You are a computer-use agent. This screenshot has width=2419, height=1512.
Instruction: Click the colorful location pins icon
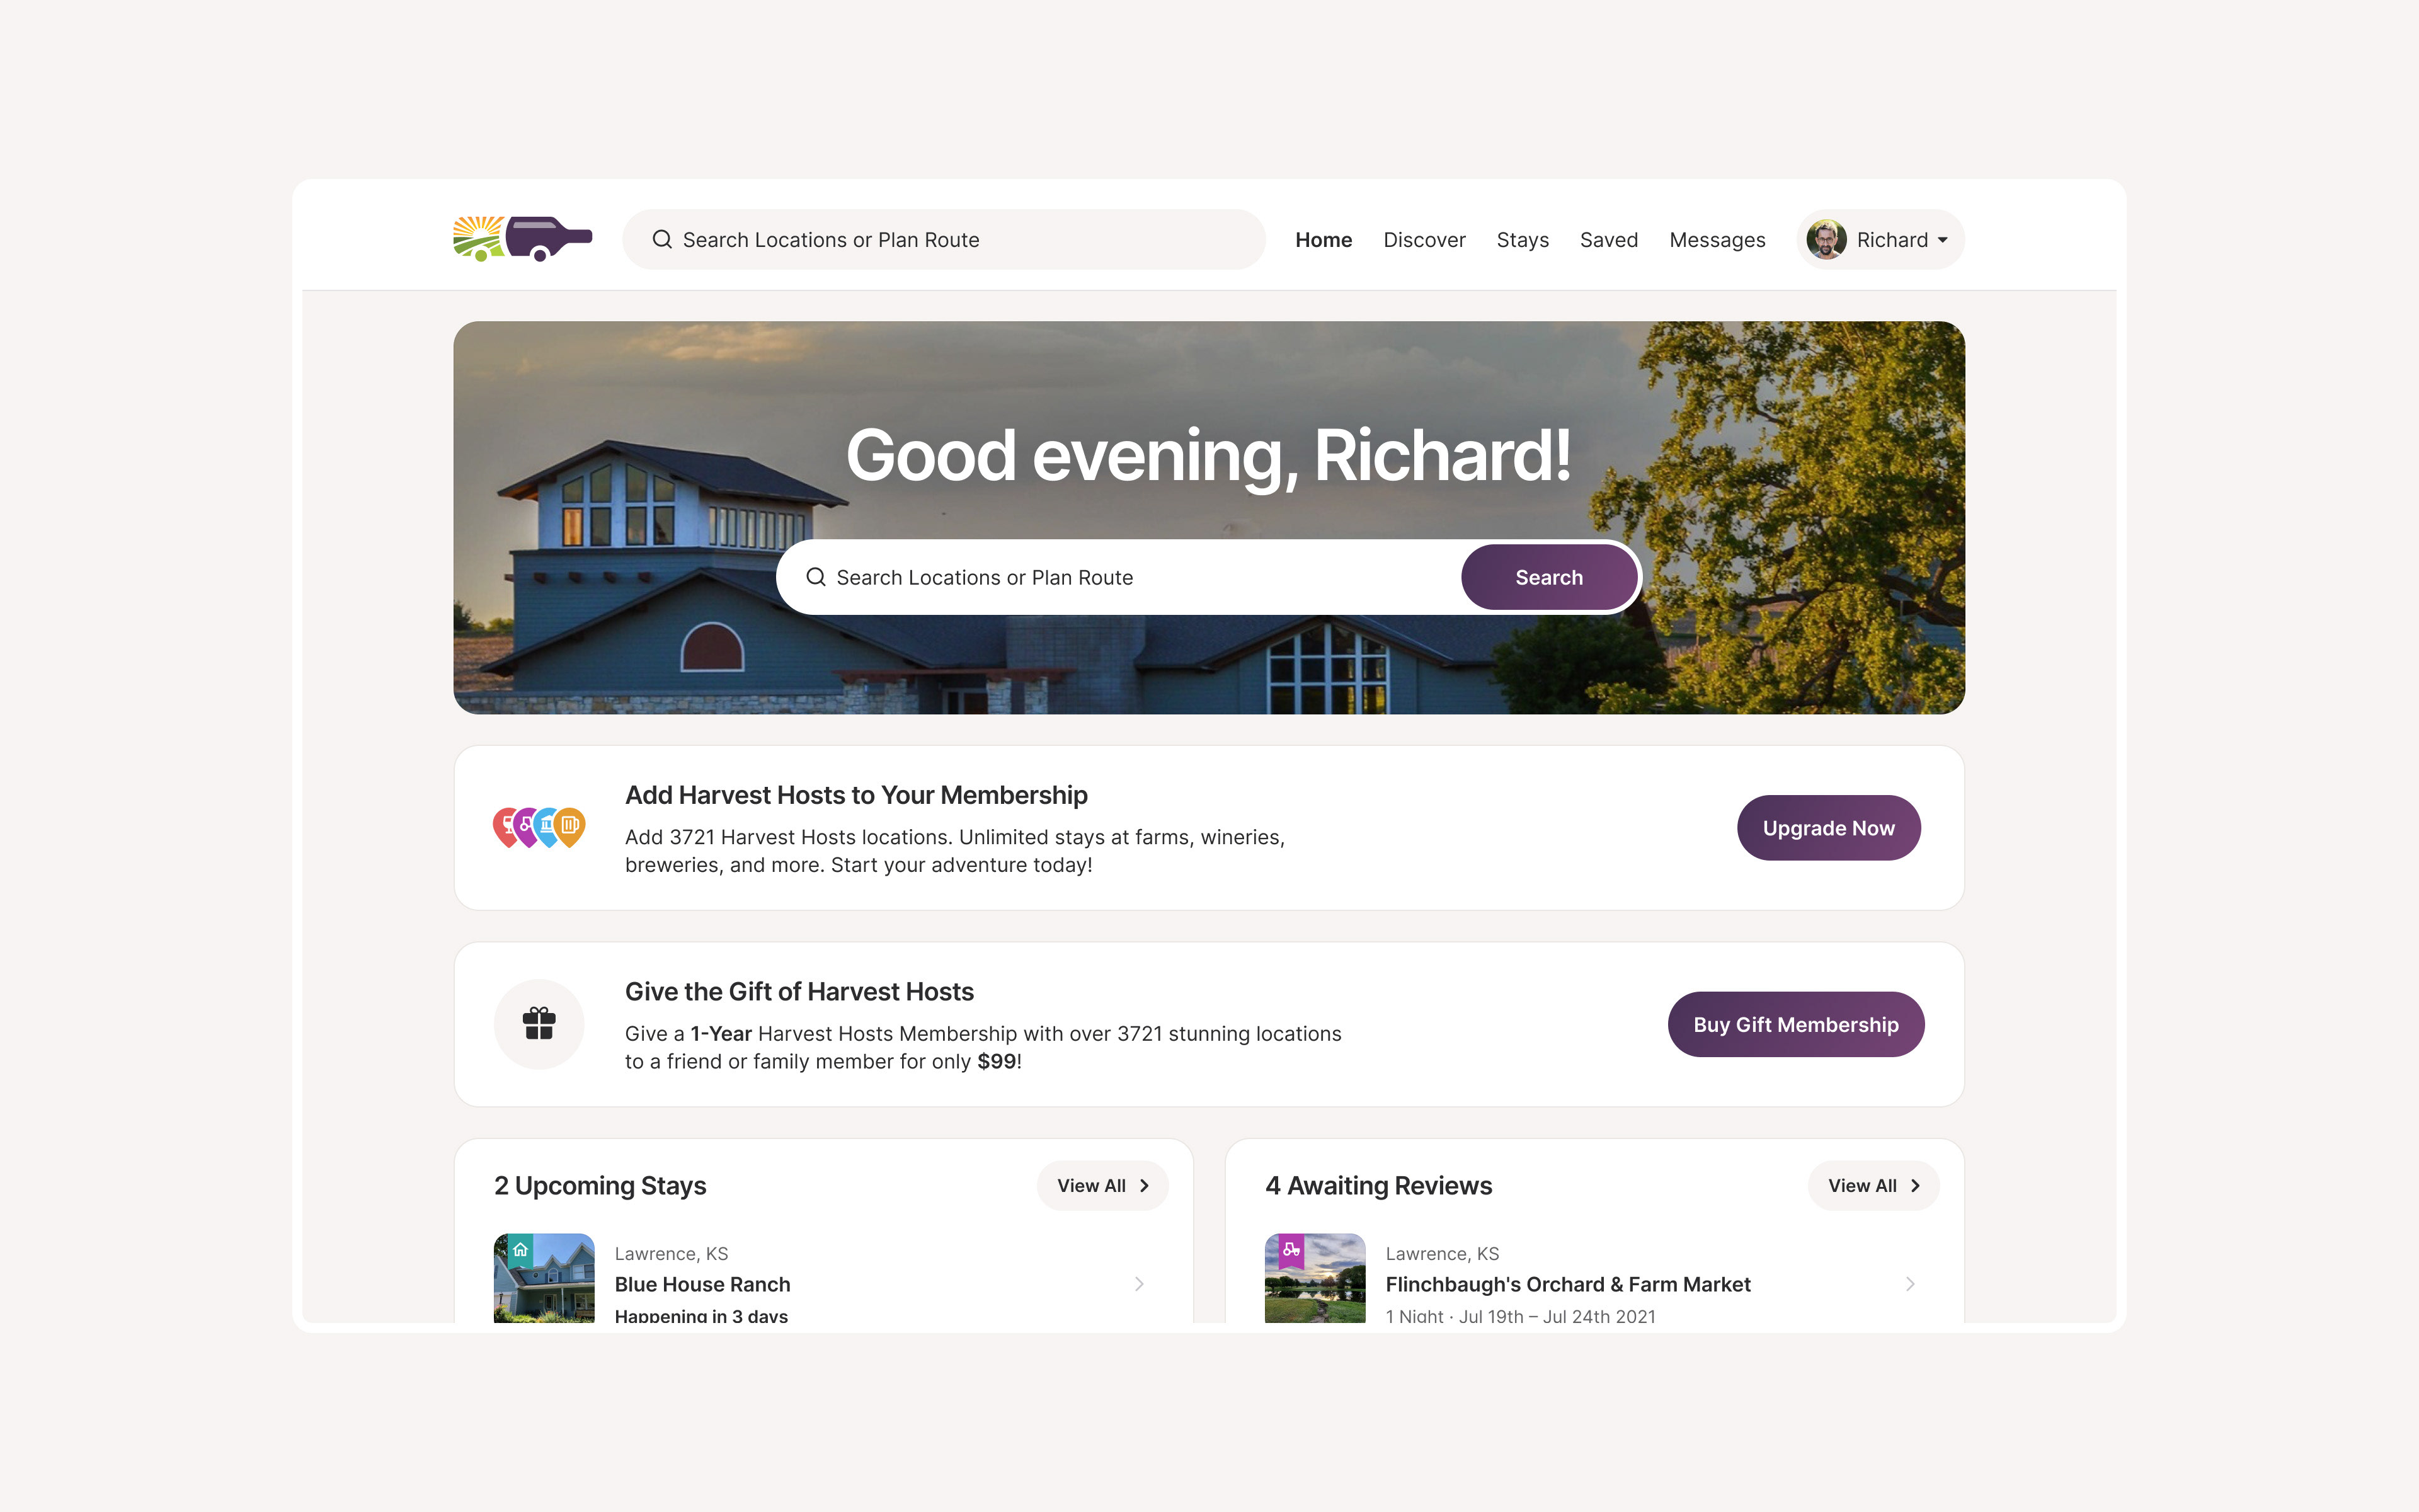tap(539, 827)
